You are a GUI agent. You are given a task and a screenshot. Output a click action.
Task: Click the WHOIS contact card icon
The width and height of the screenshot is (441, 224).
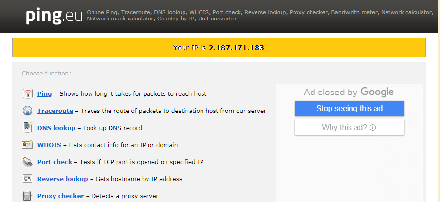28,145
